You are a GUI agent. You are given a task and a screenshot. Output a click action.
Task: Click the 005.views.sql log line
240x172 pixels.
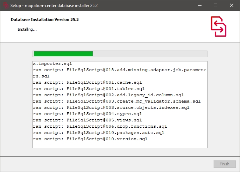[x=87, y=120]
